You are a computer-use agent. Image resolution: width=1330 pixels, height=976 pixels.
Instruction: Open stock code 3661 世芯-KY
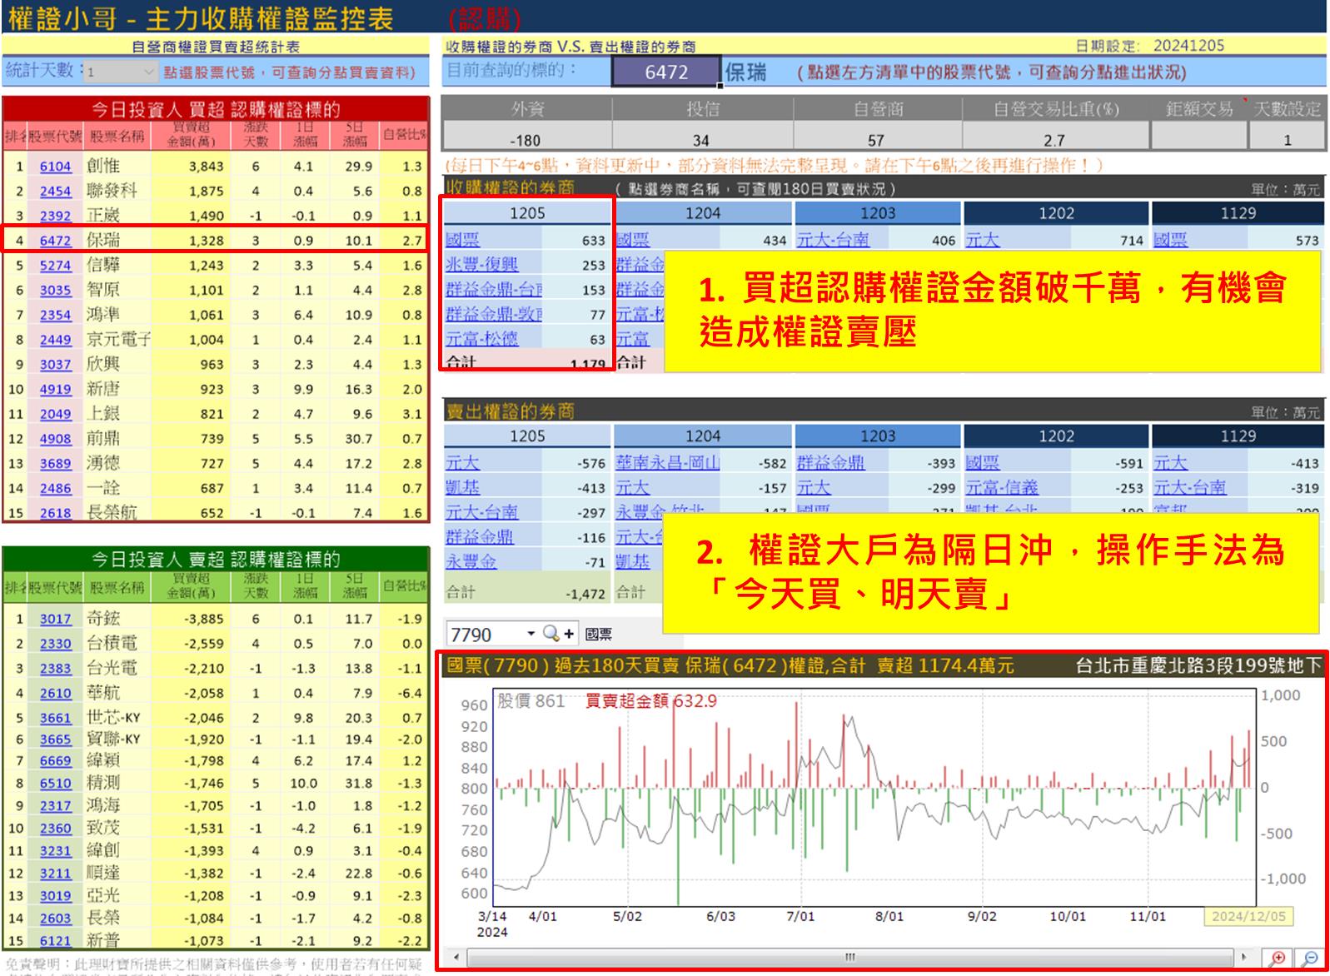55,718
